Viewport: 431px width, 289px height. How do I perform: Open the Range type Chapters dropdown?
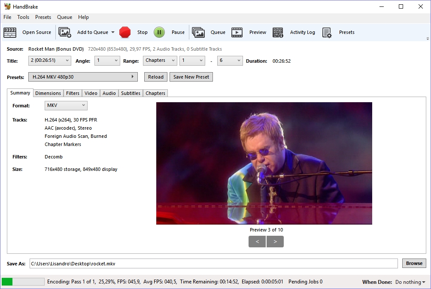coord(160,61)
